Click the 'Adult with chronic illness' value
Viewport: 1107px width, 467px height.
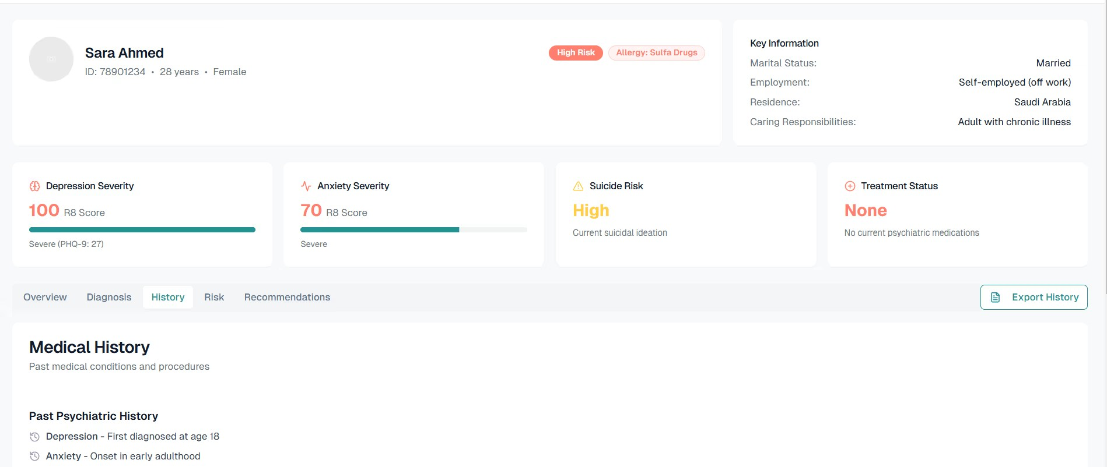tap(1014, 122)
